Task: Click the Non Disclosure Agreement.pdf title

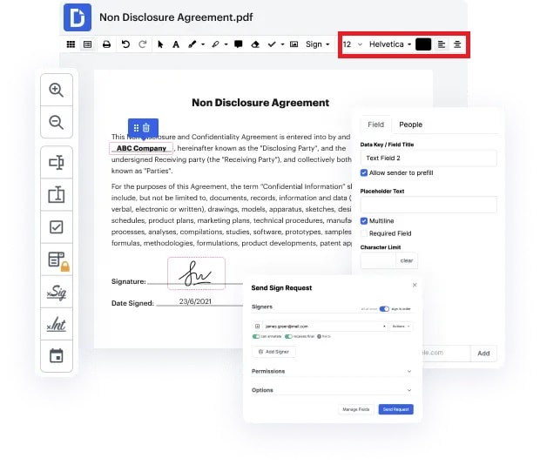Action: pos(176,17)
